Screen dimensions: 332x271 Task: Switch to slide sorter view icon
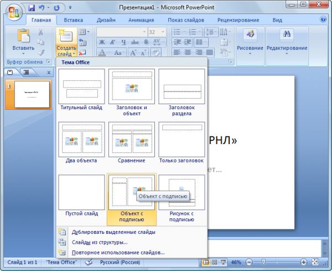(x=214, y=262)
